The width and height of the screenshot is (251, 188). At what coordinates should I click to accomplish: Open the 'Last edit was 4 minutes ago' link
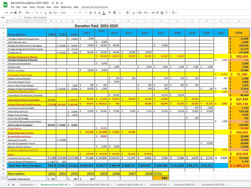pyautogui.click(x=95, y=7)
